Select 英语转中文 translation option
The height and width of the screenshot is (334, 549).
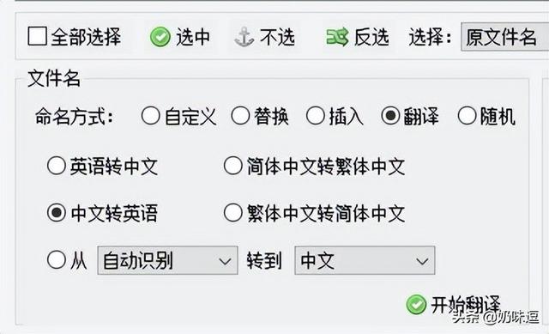[57, 166]
